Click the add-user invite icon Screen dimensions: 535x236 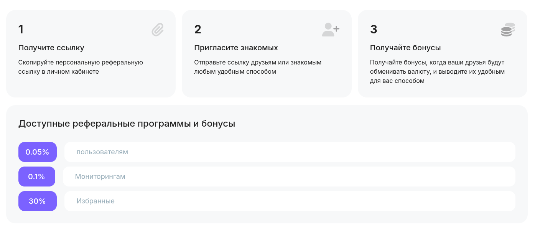pyautogui.click(x=331, y=30)
